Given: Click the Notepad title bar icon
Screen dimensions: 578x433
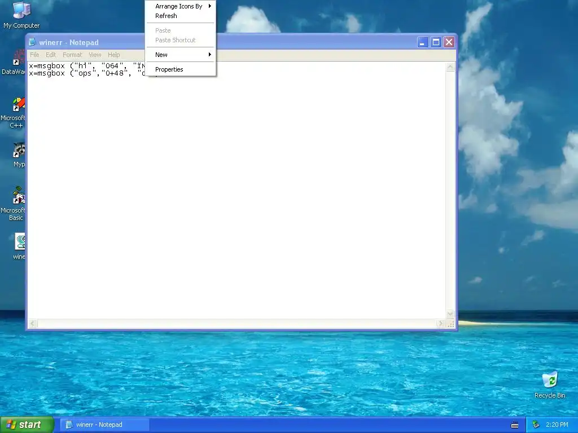Looking at the screenshot, I should coord(32,42).
